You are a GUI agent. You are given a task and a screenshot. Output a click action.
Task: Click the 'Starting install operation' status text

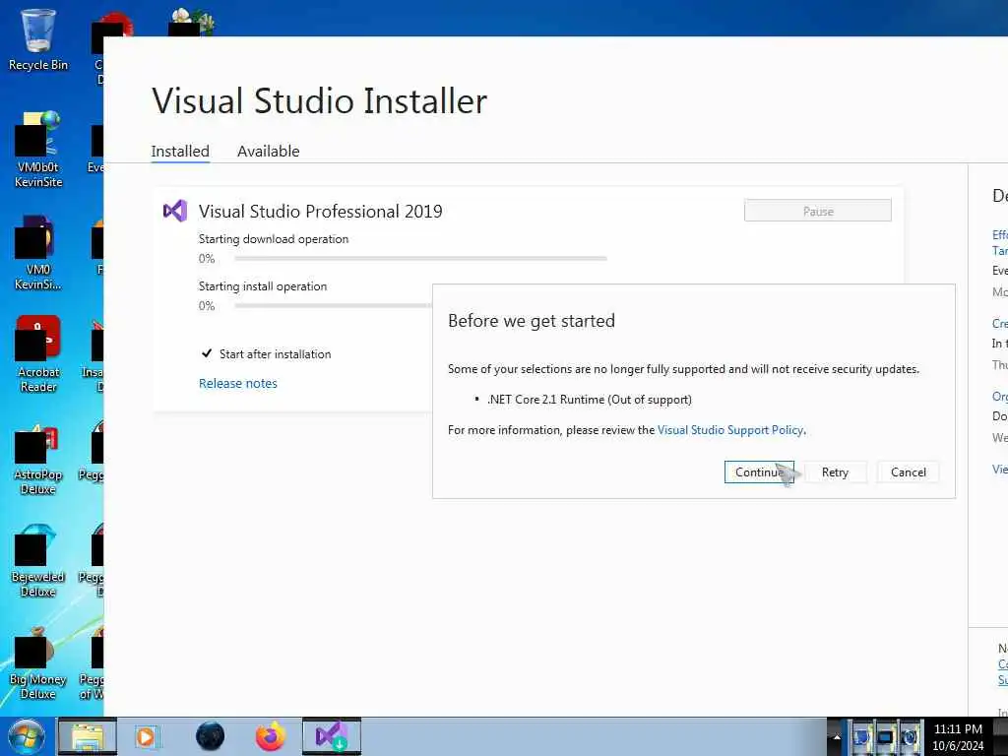[x=262, y=286]
